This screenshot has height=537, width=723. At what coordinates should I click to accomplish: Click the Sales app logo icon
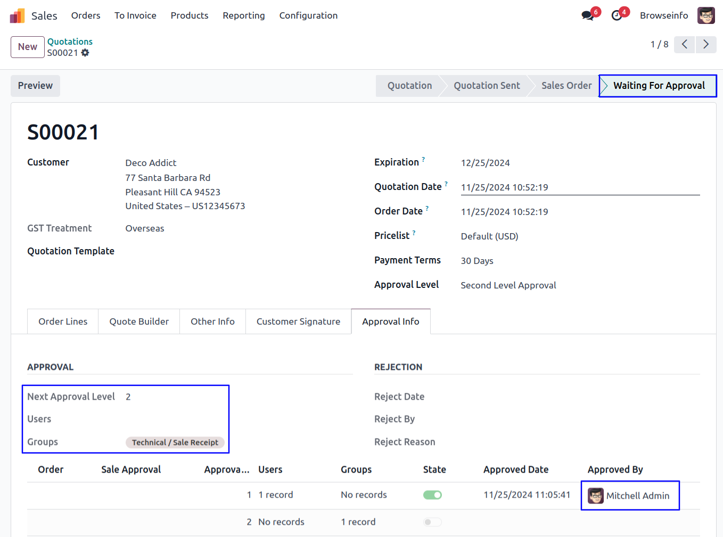[17, 16]
